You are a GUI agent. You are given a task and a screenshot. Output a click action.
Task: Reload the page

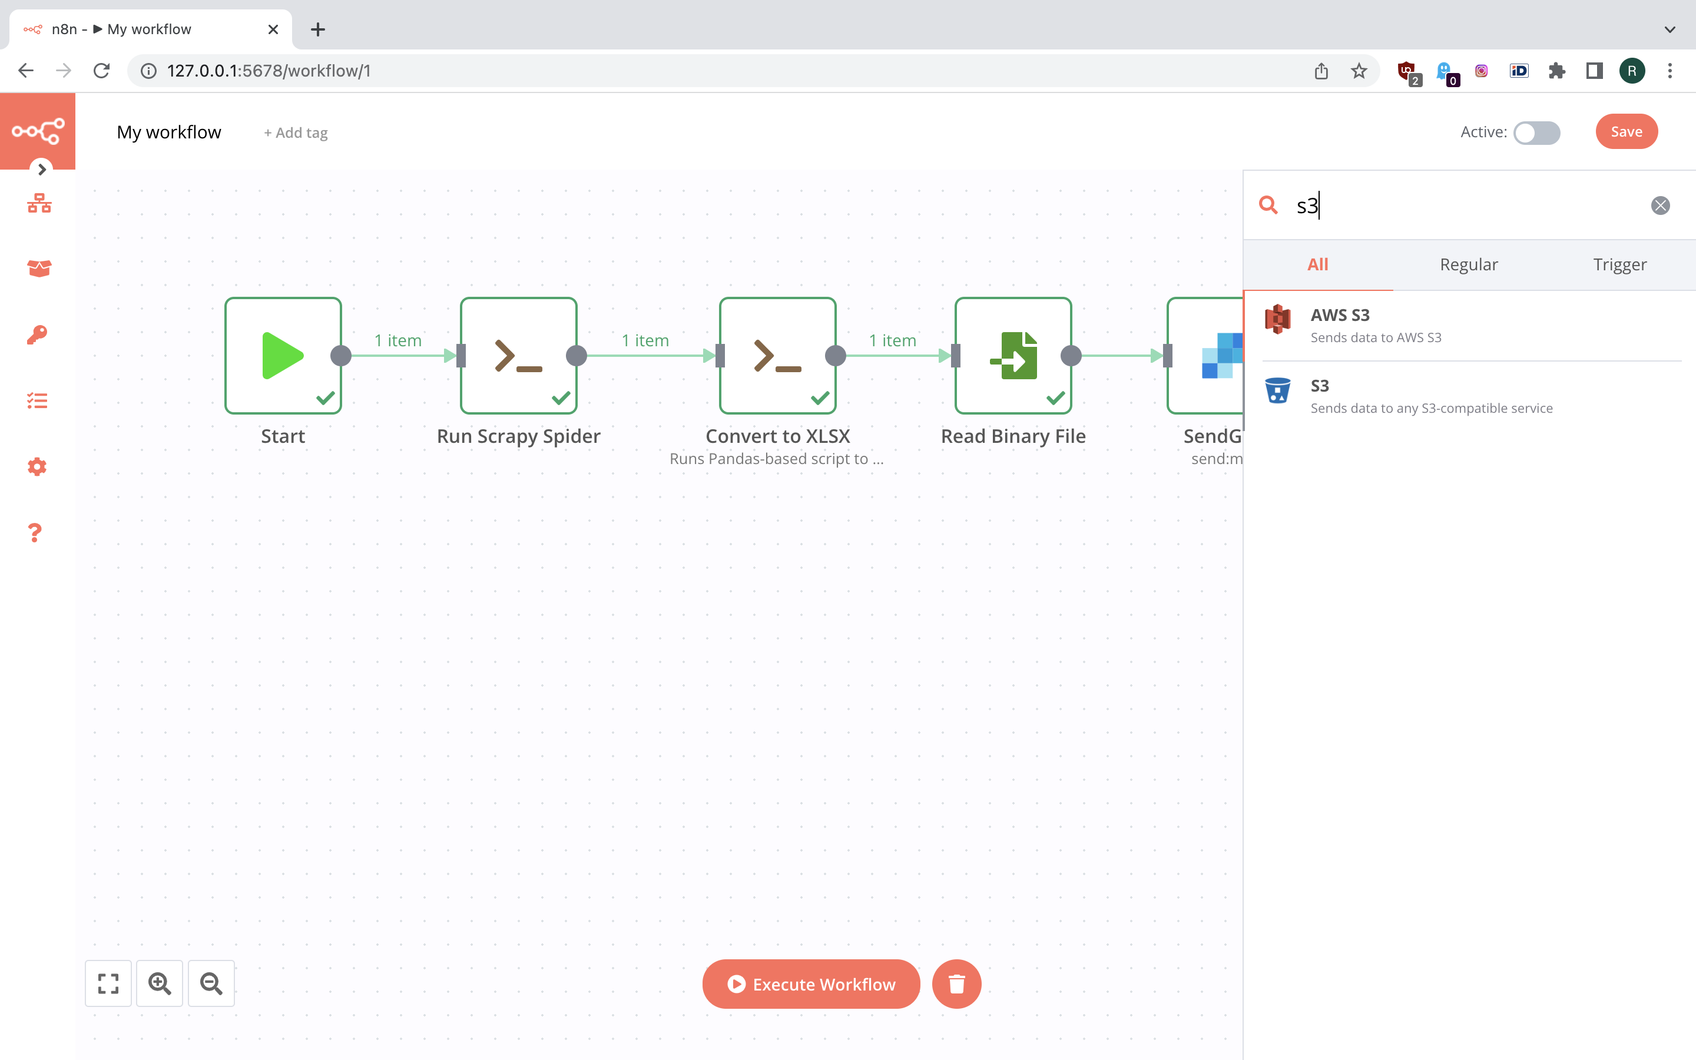[102, 71]
